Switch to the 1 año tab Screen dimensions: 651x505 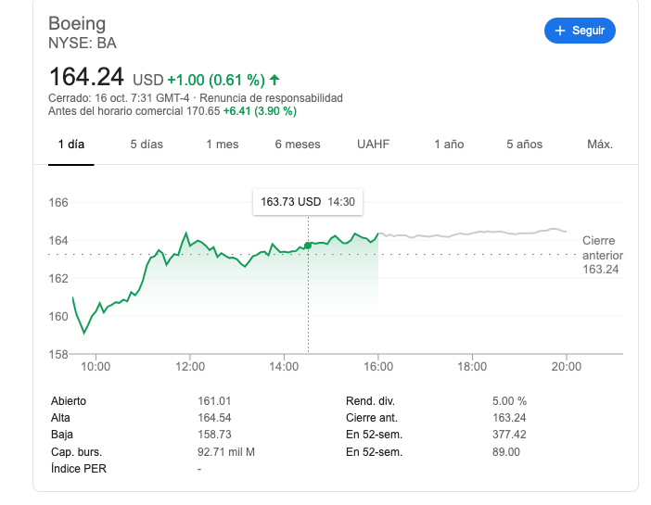pyautogui.click(x=449, y=144)
